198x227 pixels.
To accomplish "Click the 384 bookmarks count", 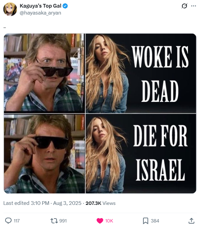I will (x=155, y=221).
